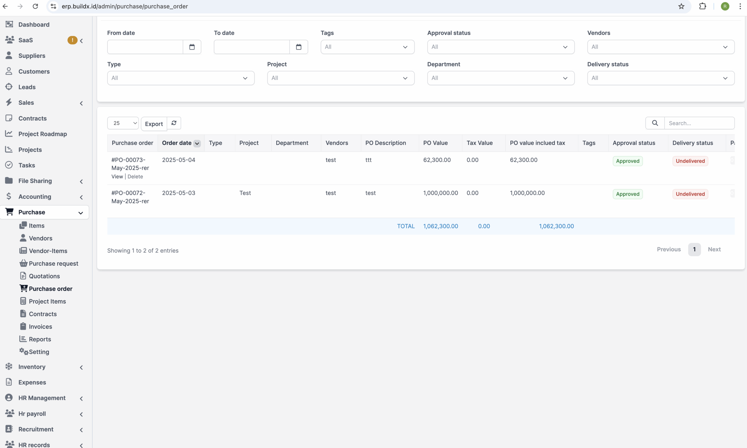The image size is (747, 448).
Task: Open the To date calendar picker
Action: (299, 47)
